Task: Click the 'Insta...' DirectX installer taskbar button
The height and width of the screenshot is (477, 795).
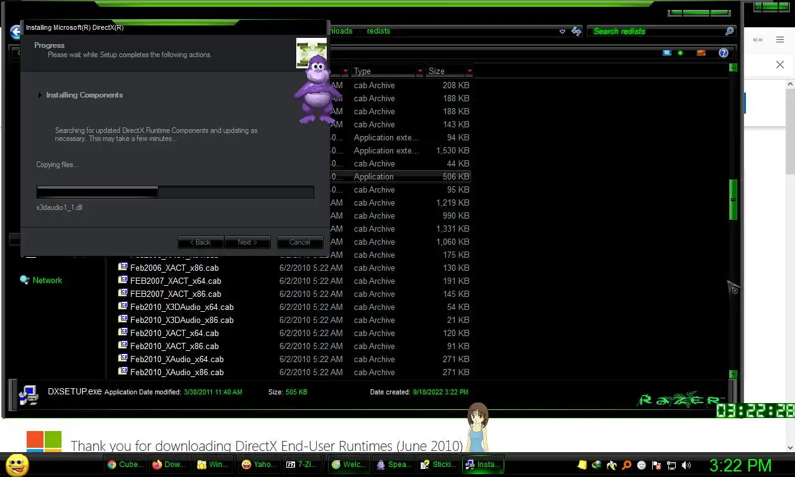Action: pyautogui.click(x=483, y=464)
